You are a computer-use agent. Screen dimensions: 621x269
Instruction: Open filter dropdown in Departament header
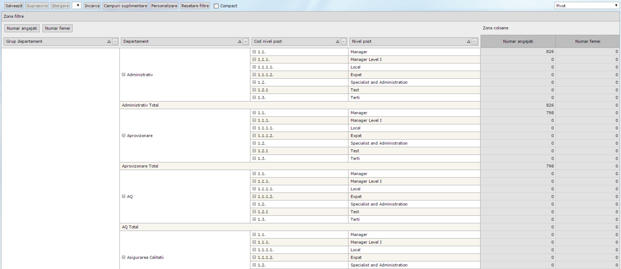tap(245, 41)
